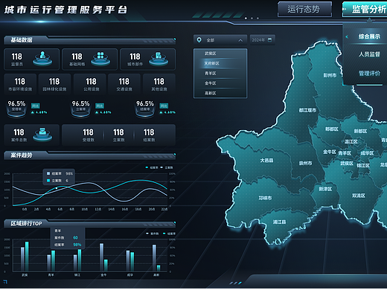
Task: Click 新津区 on the map
Action: point(325,189)
